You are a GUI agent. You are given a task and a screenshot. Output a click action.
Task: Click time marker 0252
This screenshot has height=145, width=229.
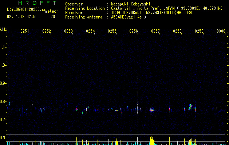[x=47, y=31]
